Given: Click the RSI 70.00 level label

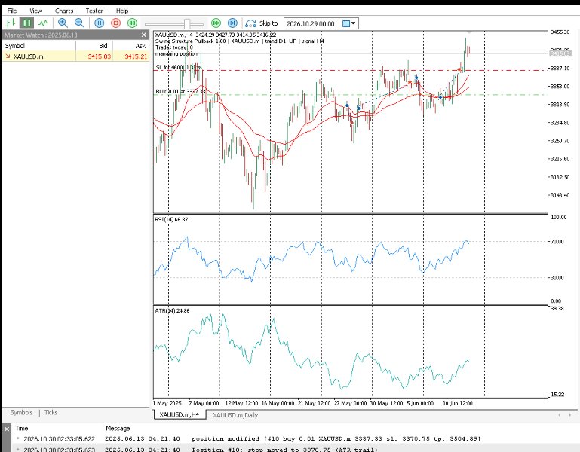Looking at the screenshot, I should coord(559,241).
